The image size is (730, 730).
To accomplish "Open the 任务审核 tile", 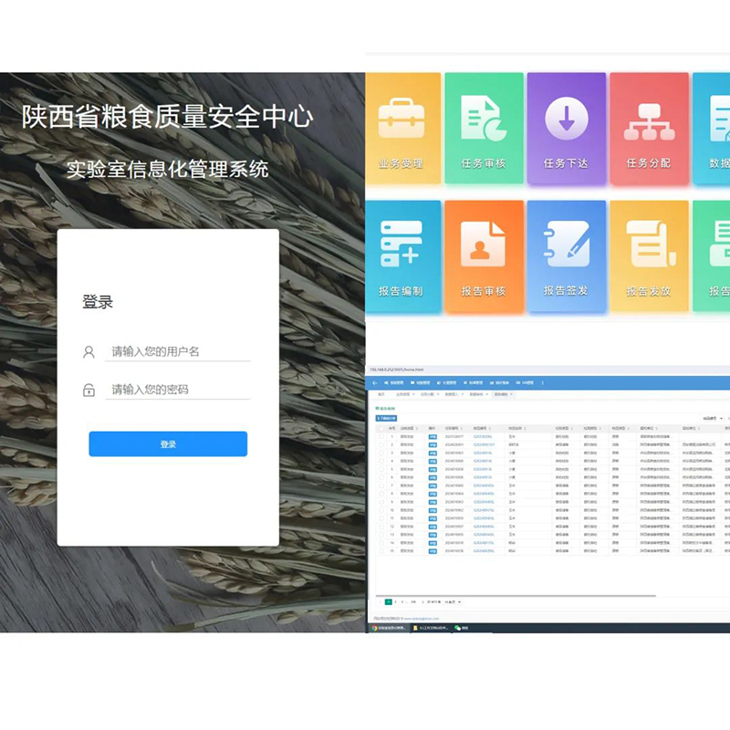I will click(484, 128).
